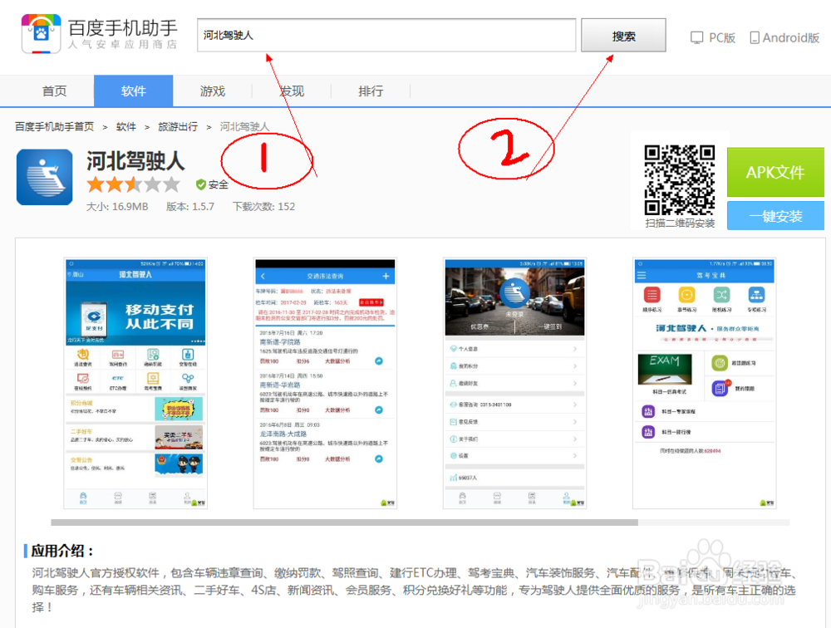Click the 扫描二维码安装 caption

(680, 223)
